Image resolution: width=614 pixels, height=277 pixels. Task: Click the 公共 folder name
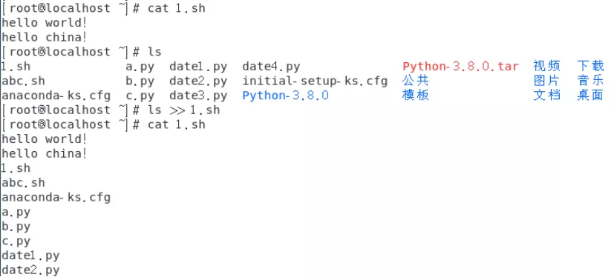point(416,81)
